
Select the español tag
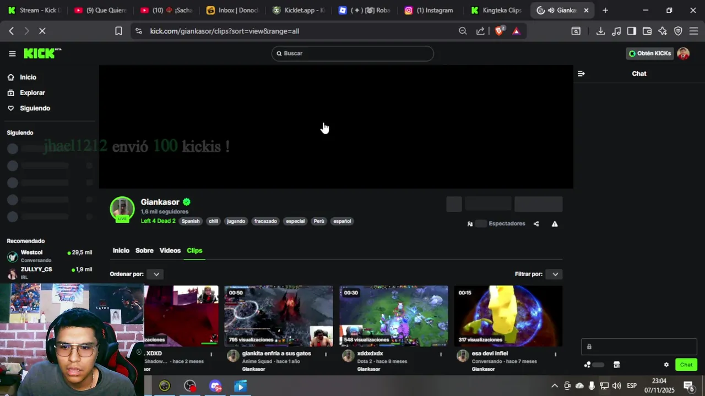342,221
